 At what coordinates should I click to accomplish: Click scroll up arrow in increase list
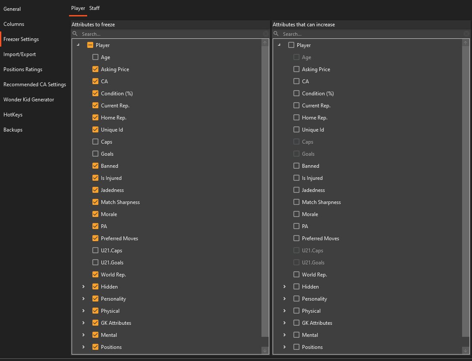466,43
